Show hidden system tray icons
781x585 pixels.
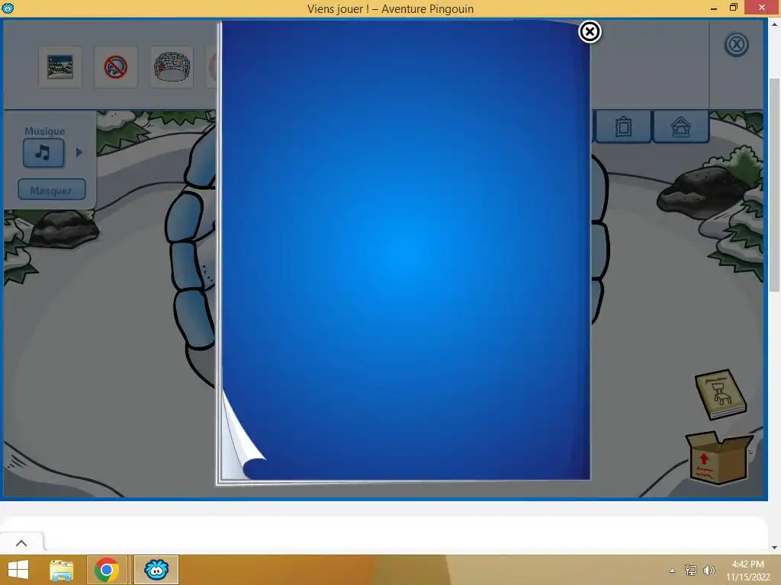click(673, 571)
